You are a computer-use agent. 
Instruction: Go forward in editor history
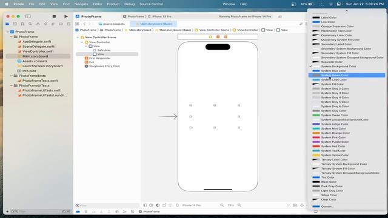tap(90, 24)
